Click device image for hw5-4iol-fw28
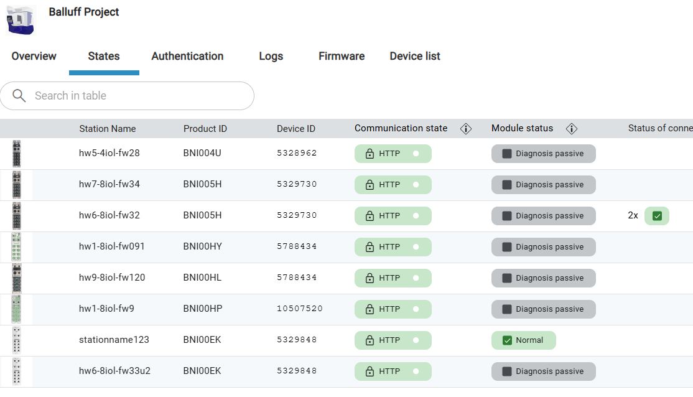The height and width of the screenshot is (397, 693). pyautogui.click(x=17, y=154)
